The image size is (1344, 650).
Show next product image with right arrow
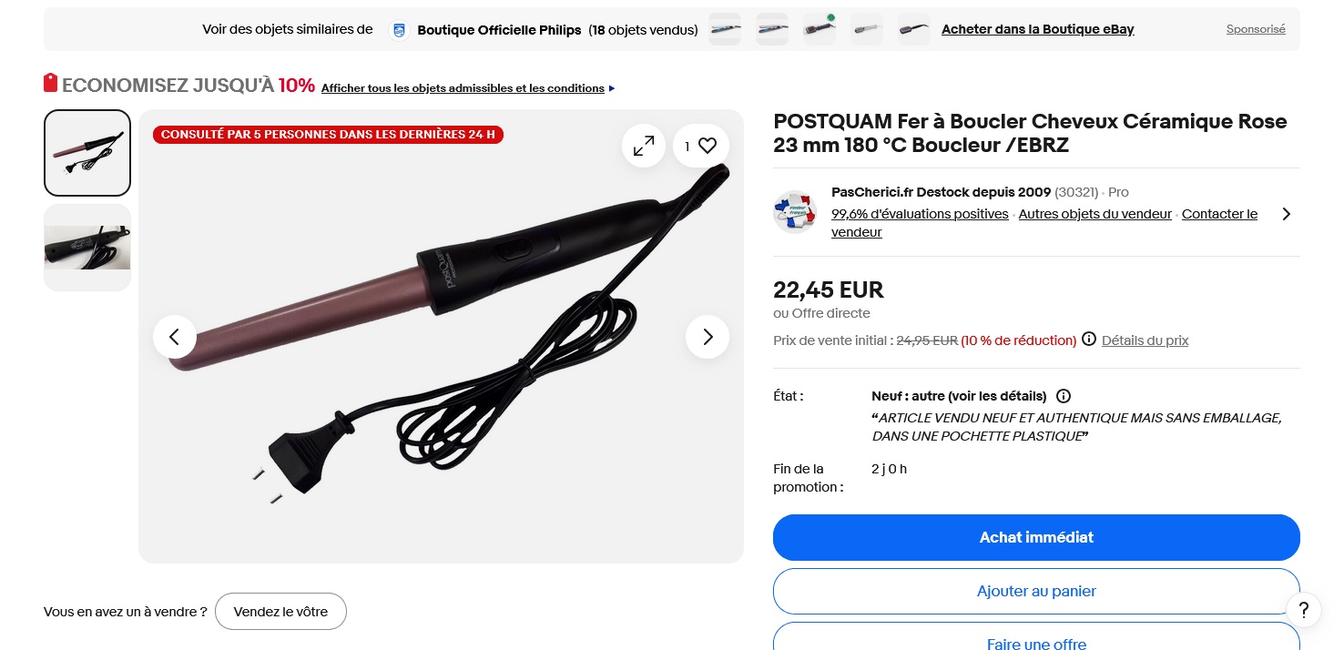pyautogui.click(x=708, y=337)
